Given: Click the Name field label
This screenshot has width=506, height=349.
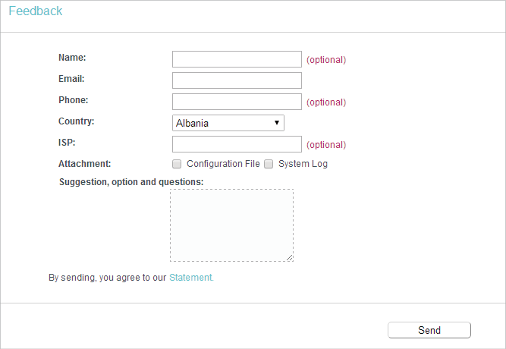Looking at the screenshot, I should pyautogui.click(x=72, y=58).
